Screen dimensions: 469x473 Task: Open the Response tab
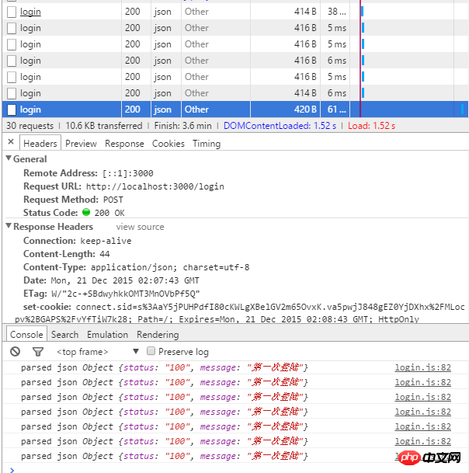(x=124, y=144)
